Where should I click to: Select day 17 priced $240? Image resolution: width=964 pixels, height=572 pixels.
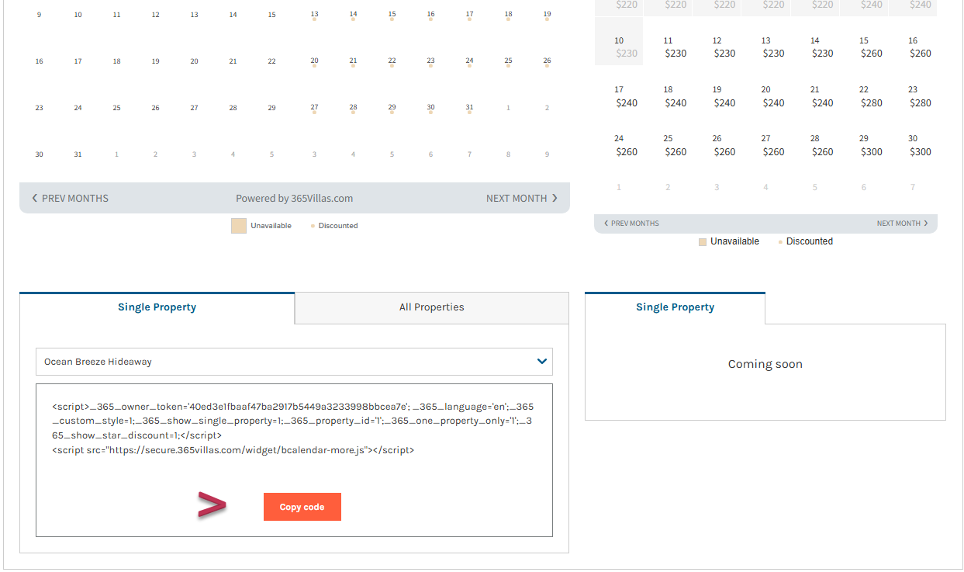627,96
